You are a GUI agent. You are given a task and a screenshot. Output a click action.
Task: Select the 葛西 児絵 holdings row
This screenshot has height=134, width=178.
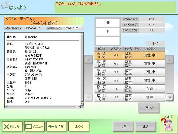click(x=130, y=64)
